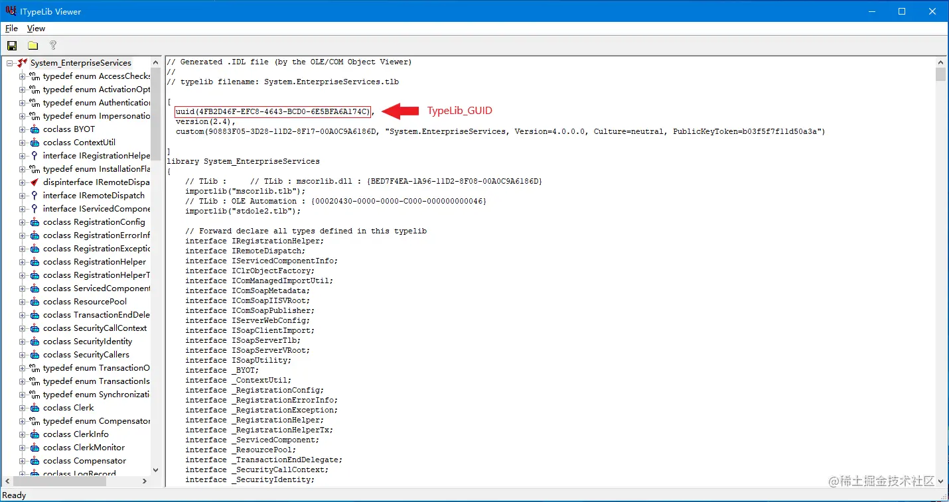
Task: Click the coclass Clerk icon
Action: (35, 408)
